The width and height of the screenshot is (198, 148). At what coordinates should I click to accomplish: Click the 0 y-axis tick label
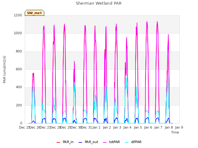(21, 123)
